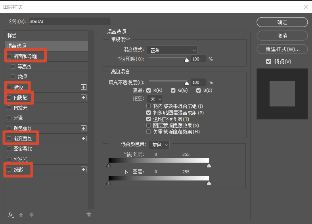
Task: Enable the 内阴影 checkbox
Action: (x=9, y=97)
